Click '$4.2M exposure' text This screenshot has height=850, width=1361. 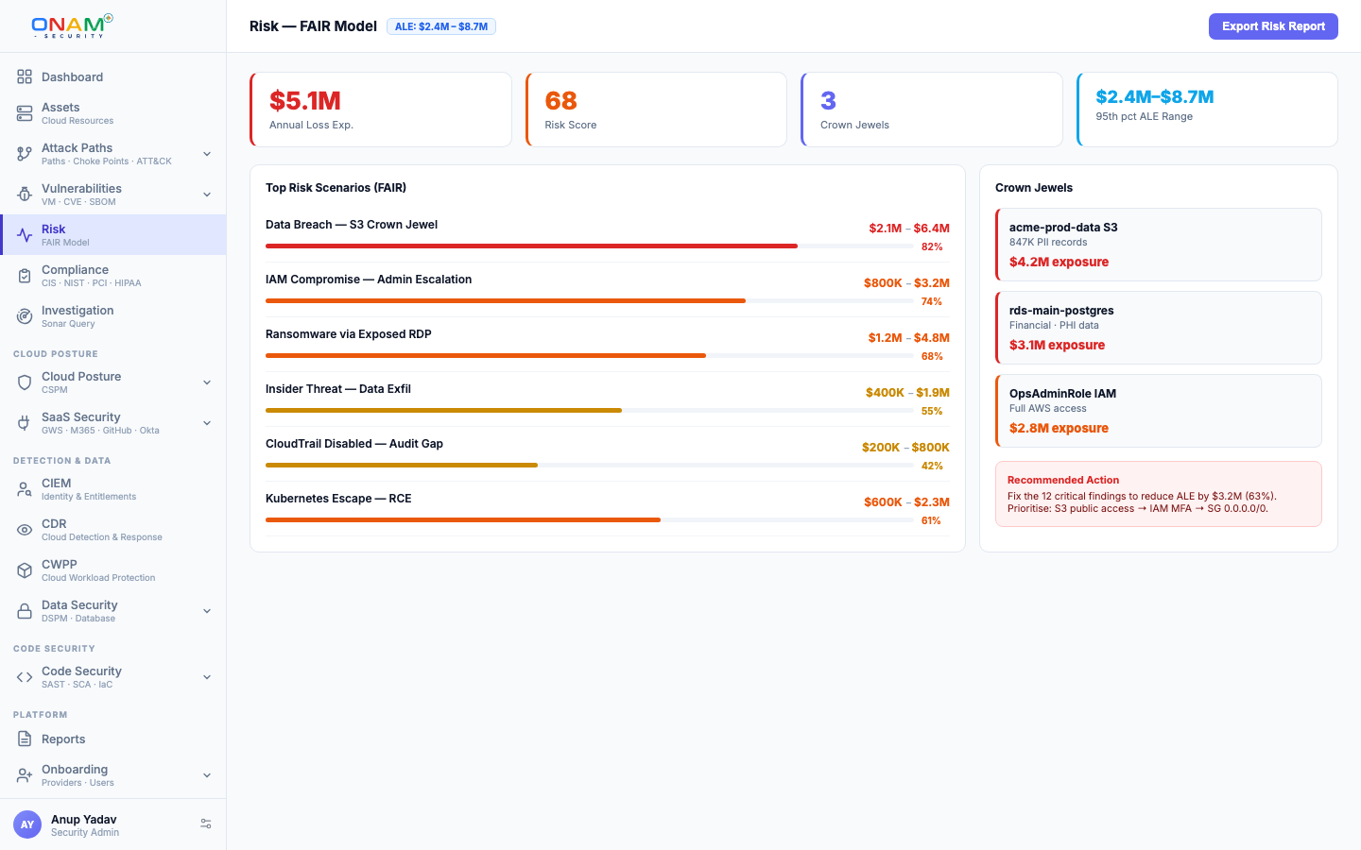1059,262
